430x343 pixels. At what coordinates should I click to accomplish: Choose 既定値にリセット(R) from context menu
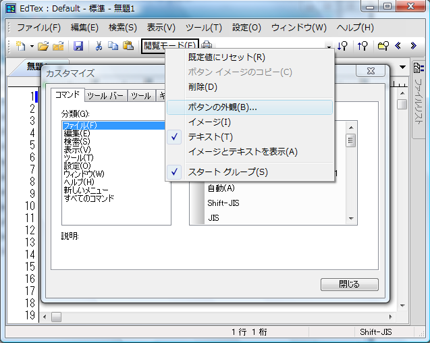pos(250,57)
